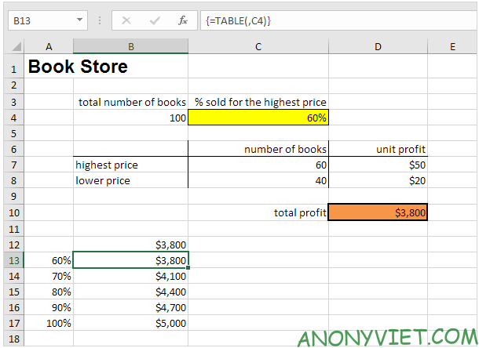Select the 'highest price' label cell
The width and height of the screenshot is (479, 348).
tap(130, 165)
